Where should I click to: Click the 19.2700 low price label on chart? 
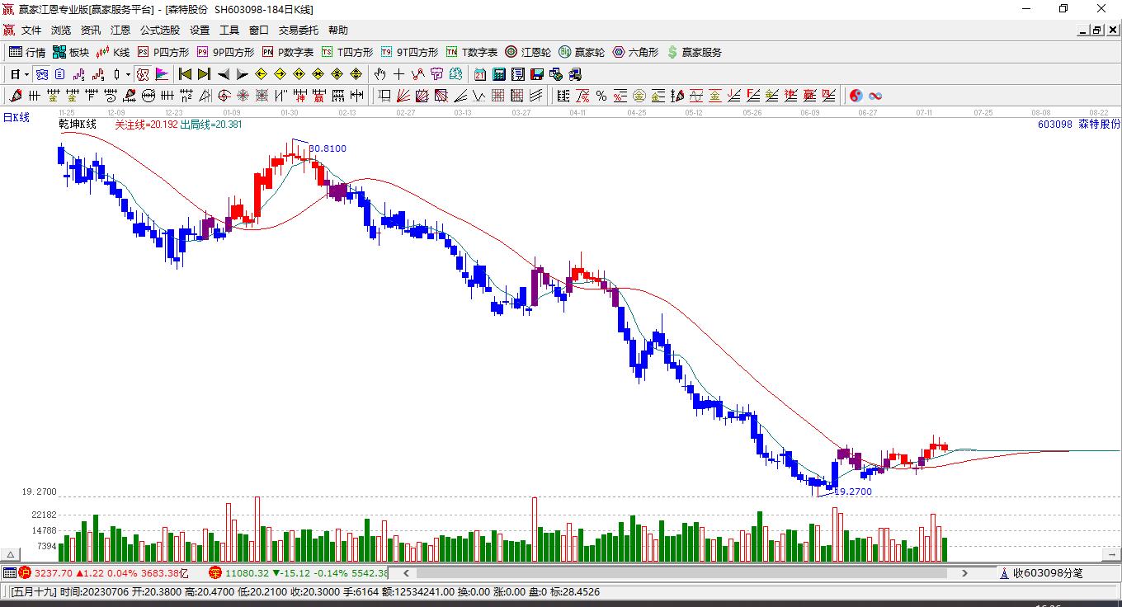pos(853,492)
